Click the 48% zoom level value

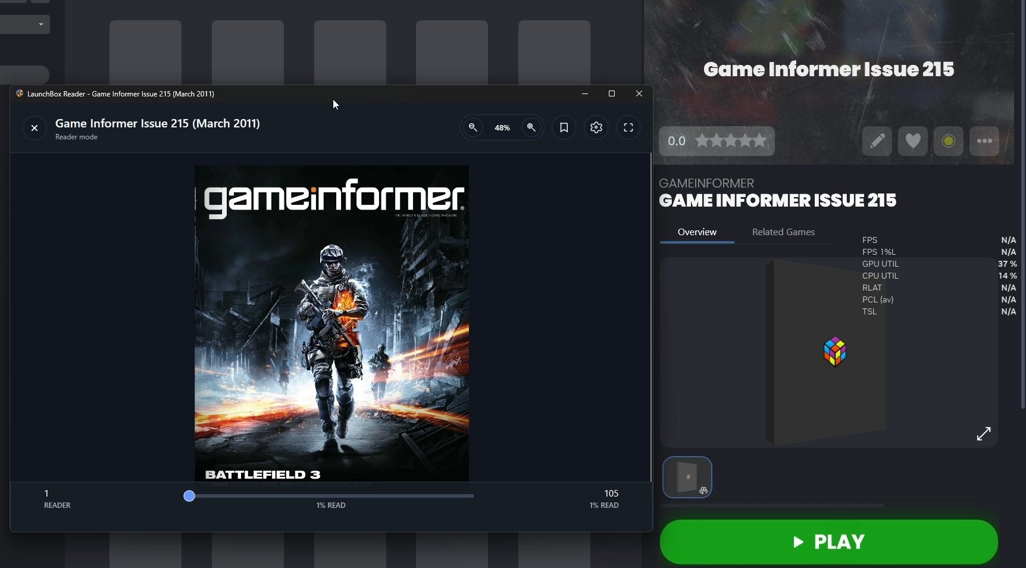click(x=502, y=128)
